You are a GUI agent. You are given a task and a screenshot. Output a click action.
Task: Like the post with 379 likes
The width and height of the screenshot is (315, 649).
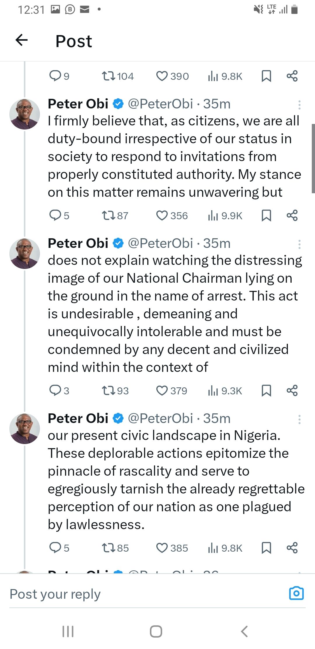tap(162, 391)
